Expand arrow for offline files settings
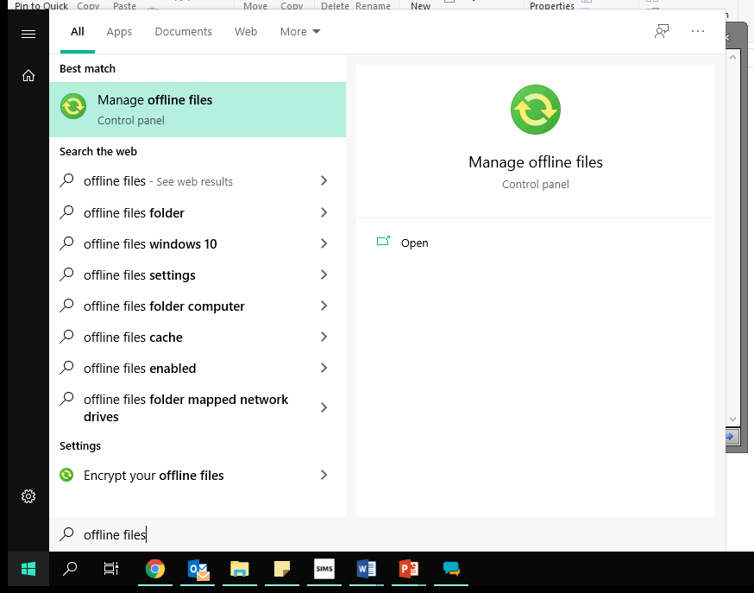Image resolution: width=754 pixels, height=593 pixels. tap(324, 274)
